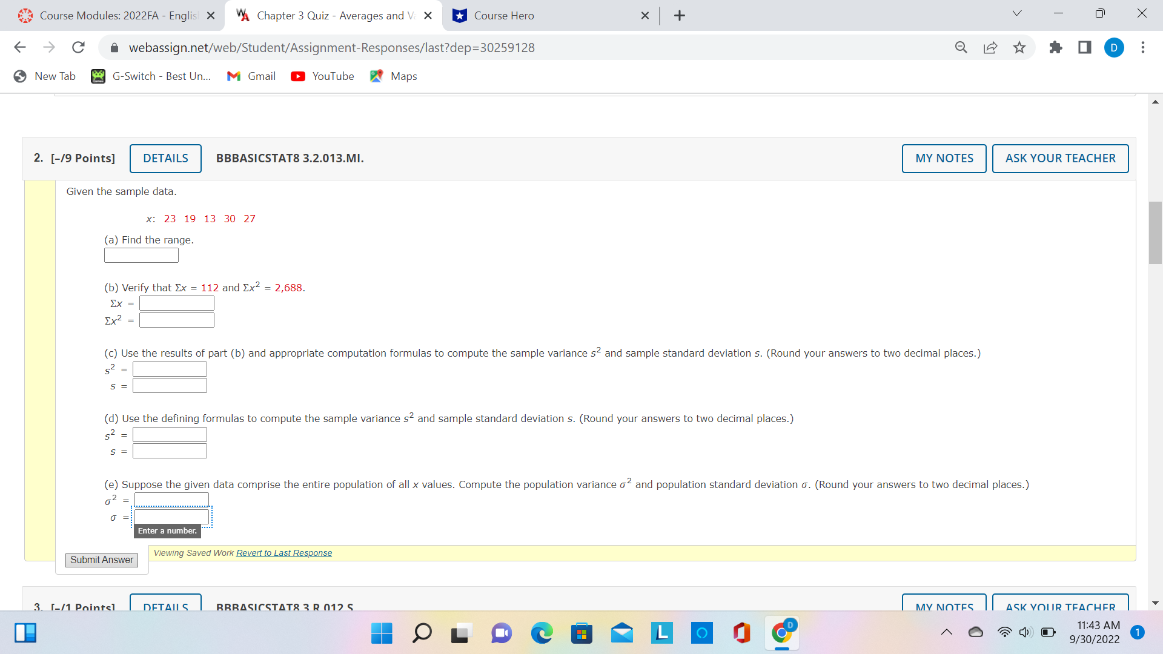Click the range answer input field
Image resolution: width=1163 pixels, height=654 pixels.
[x=141, y=255]
